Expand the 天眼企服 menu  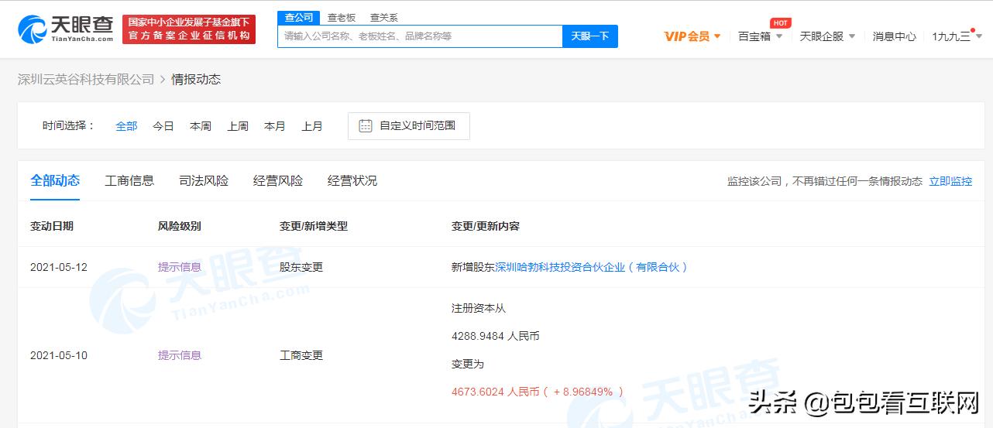(x=827, y=36)
